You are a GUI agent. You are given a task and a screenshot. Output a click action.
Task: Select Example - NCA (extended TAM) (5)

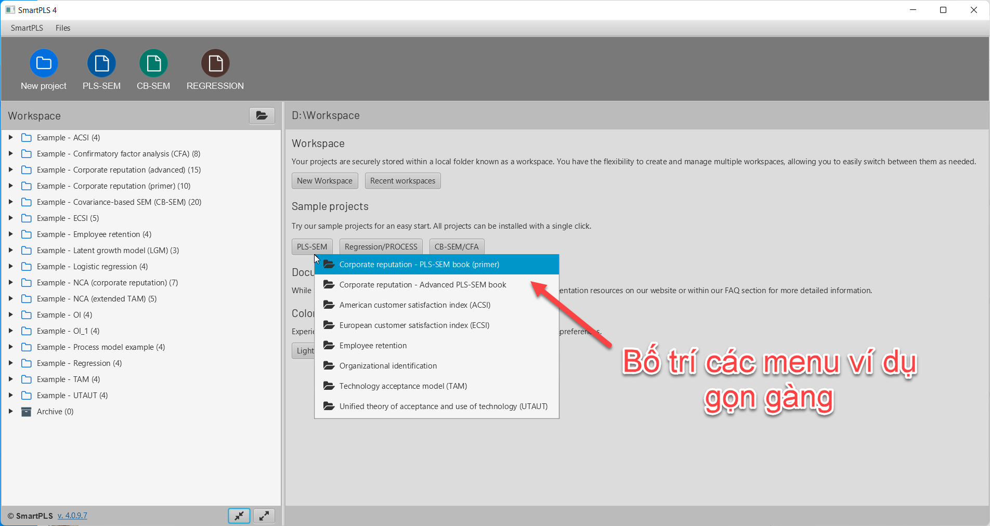[x=97, y=299]
